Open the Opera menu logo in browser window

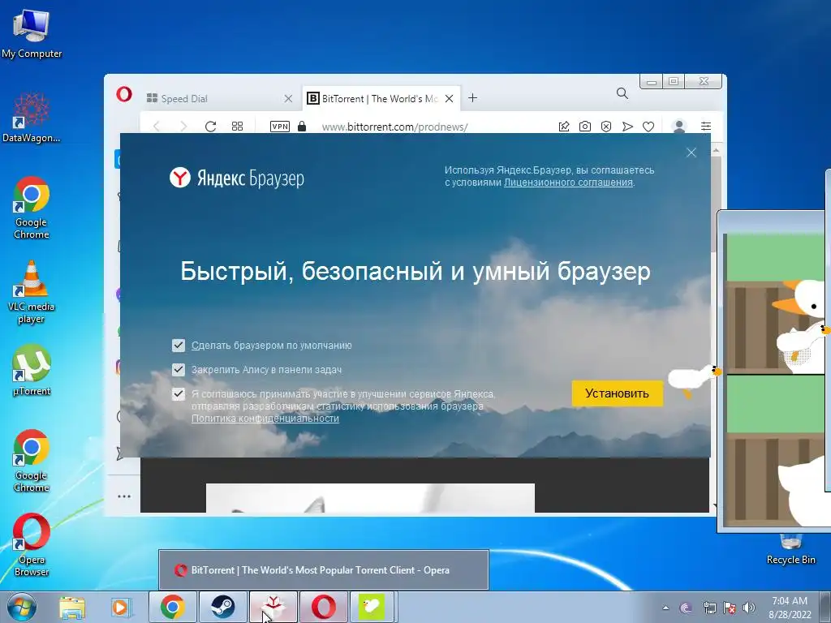click(124, 95)
